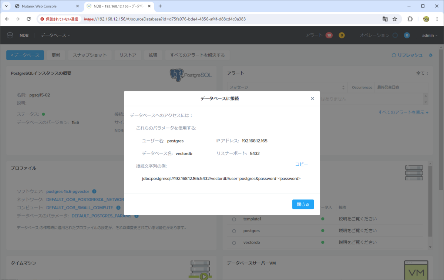
Task: Click the リフレッシュ refresh link
Action: click(x=407, y=55)
